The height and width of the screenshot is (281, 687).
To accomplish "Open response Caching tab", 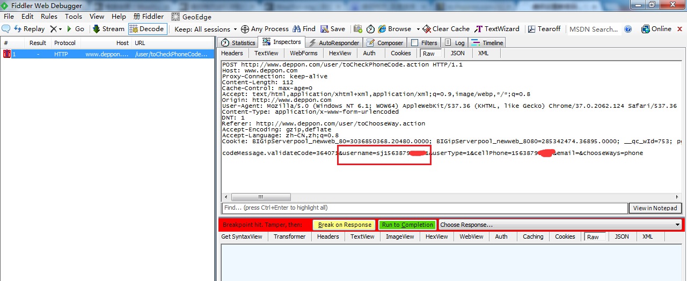I will pos(533,236).
